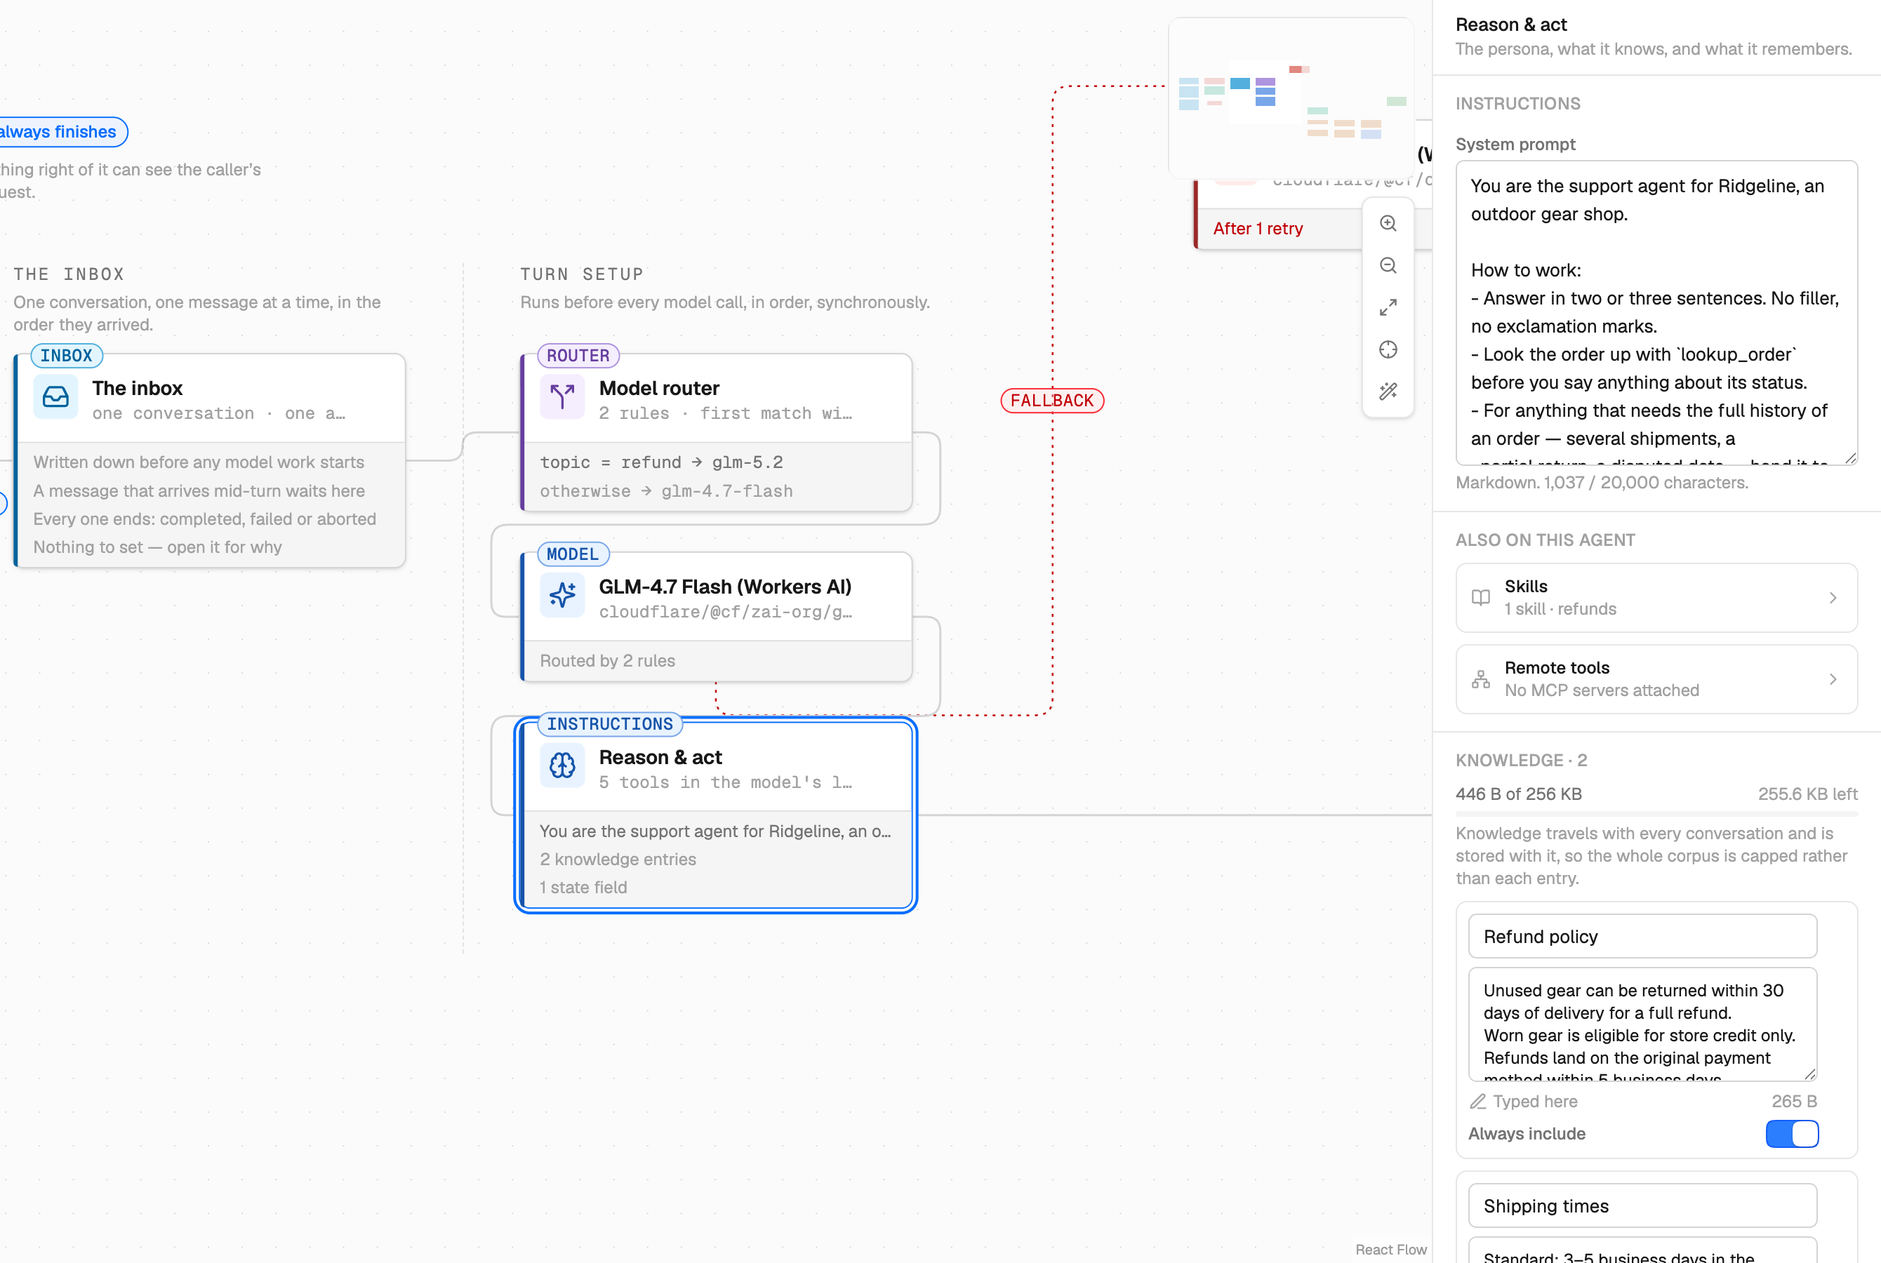Click into the System prompt text area
1881x1263 pixels.
1656,312
